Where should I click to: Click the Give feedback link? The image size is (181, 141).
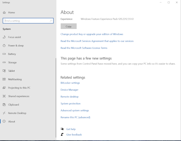tap(74, 135)
